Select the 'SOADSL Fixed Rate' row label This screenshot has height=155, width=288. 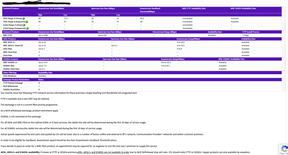pos(11,69)
